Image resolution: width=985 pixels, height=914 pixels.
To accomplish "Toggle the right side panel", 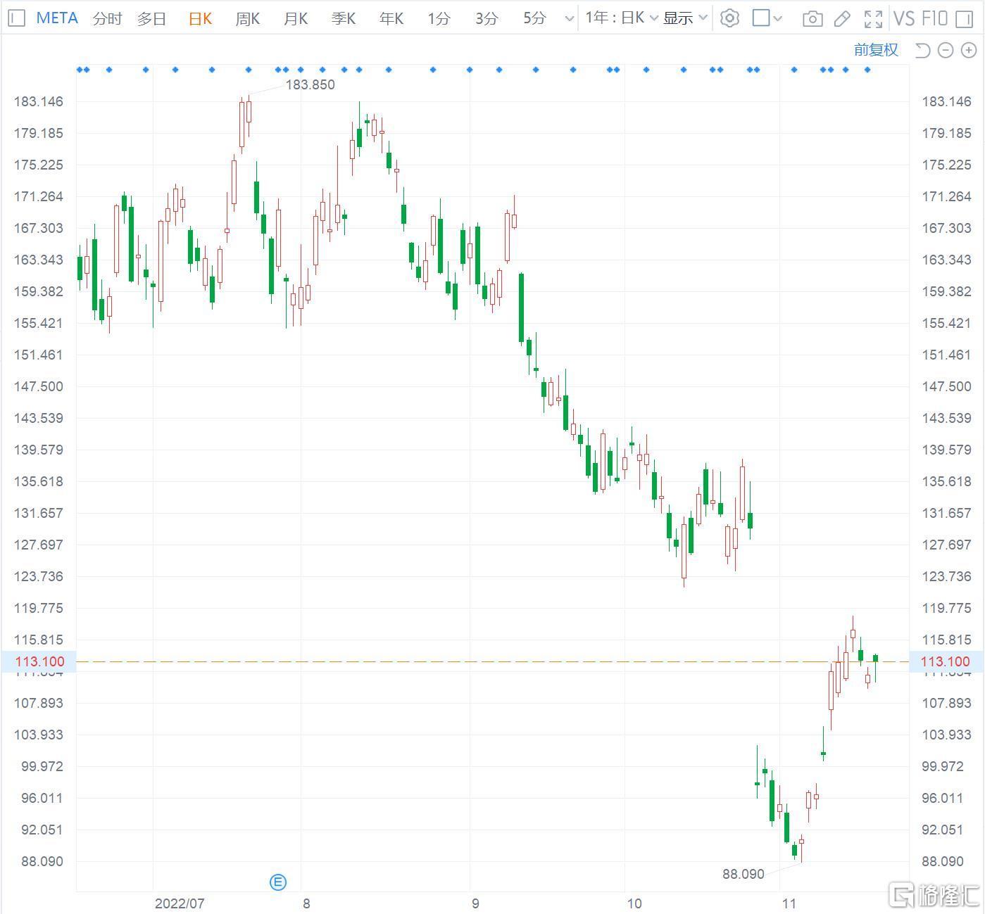I will [x=965, y=18].
